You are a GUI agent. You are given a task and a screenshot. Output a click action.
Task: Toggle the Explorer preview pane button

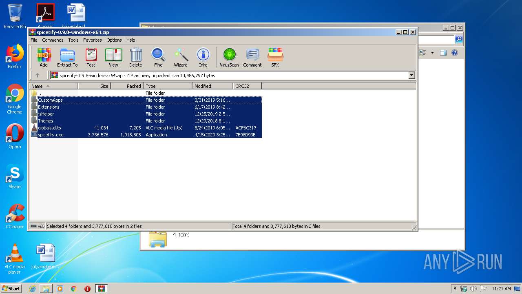click(x=443, y=53)
